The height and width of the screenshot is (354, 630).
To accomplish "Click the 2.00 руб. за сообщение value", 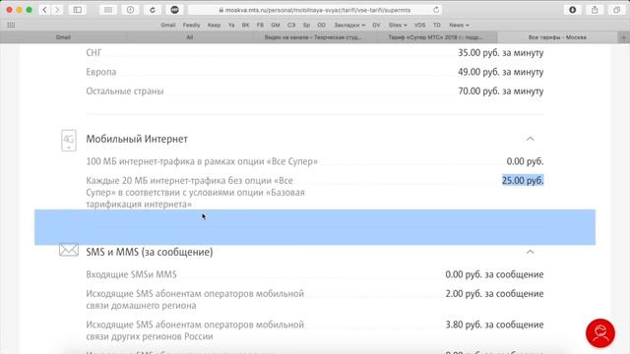I will (494, 294).
